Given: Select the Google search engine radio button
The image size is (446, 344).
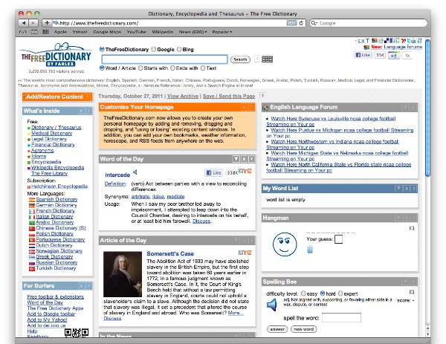Looking at the screenshot, I should (x=154, y=49).
